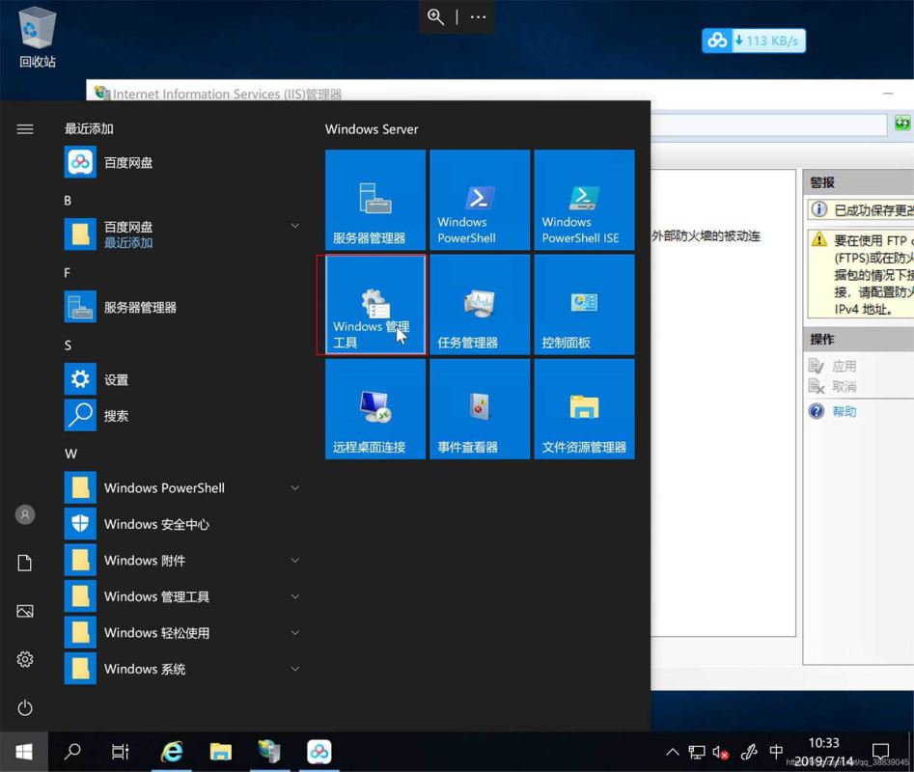Open the 控制面板 tile
The width and height of the screenshot is (914, 772).
pos(583,305)
